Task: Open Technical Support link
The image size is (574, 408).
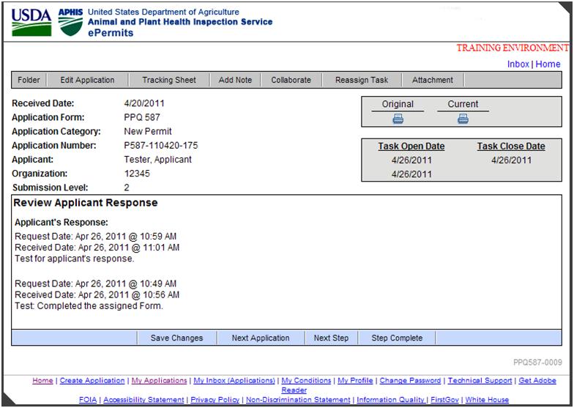Action: pyautogui.click(x=480, y=381)
